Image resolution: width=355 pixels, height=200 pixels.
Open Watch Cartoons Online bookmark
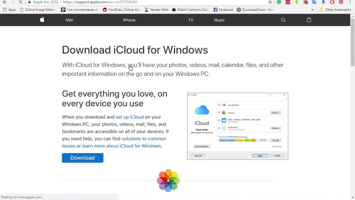tap(190, 10)
